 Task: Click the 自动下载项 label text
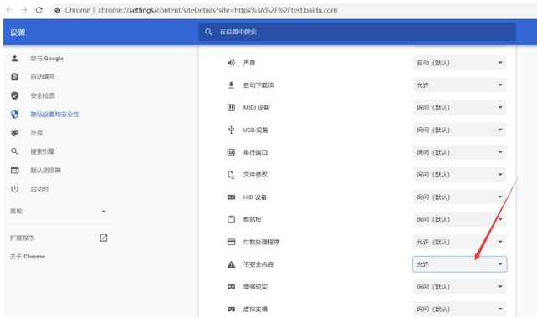(x=258, y=85)
